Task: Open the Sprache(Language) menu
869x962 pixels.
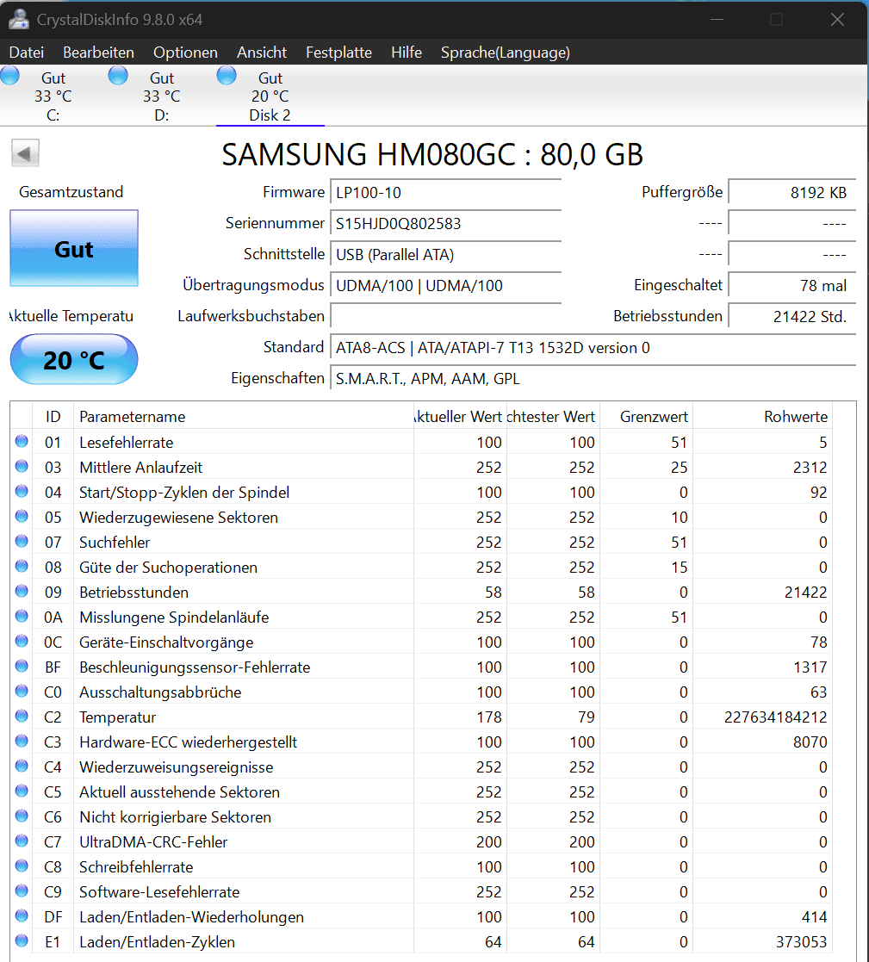Action: pos(505,53)
